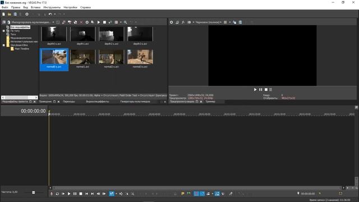The height and width of the screenshot is (202, 359).
Task: Remove selected media with red X icon
Action: (81, 22)
